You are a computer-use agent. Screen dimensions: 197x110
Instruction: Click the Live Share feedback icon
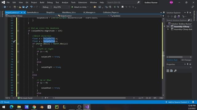click(193, 7)
